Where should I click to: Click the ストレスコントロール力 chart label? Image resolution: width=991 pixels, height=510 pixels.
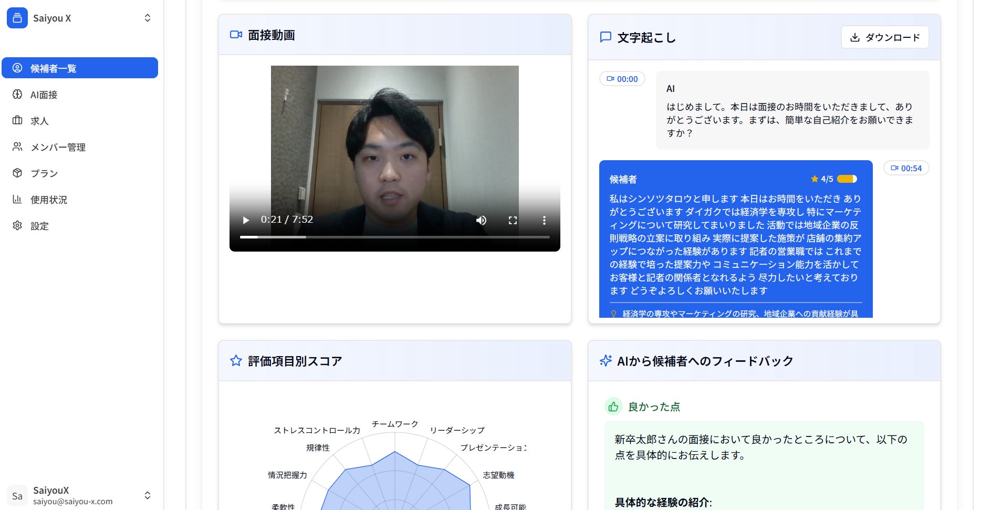[317, 430]
